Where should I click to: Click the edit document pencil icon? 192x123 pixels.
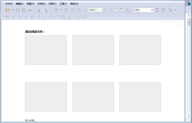pyautogui.click(x=79, y=17)
